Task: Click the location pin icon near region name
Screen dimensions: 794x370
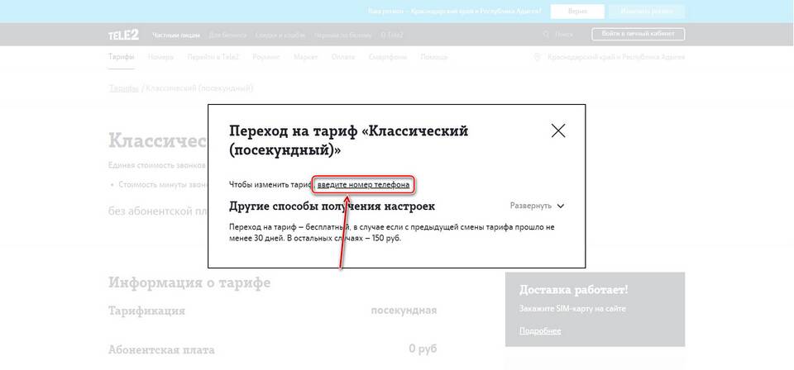Action: (x=538, y=57)
